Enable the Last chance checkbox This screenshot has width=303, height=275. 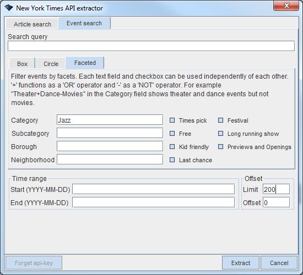click(x=172, y=160)
